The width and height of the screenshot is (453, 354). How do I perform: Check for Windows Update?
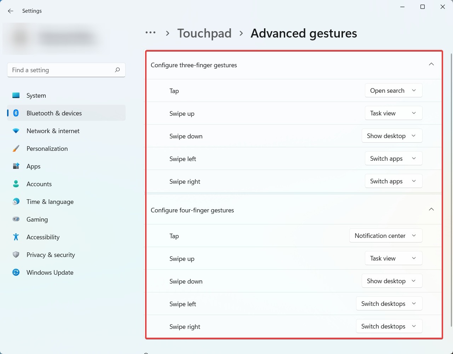click(x=50, y=272)
